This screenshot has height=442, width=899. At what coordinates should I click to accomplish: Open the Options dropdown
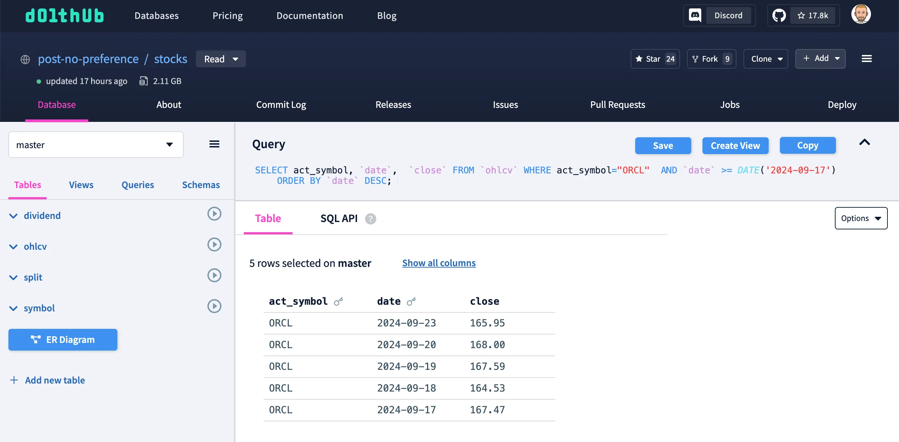[x=860, y=218]
